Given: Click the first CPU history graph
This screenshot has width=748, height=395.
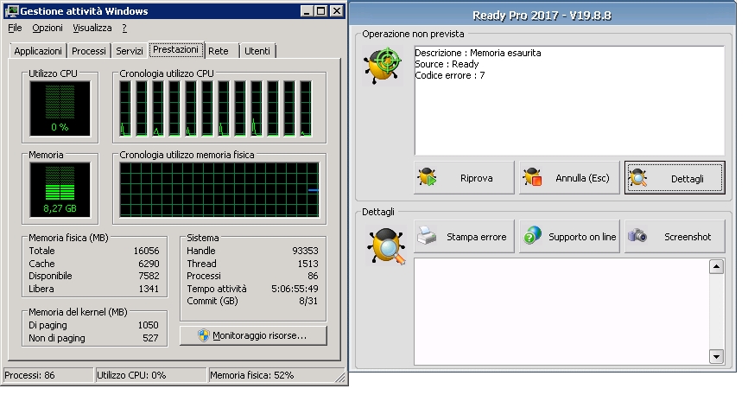Looking at the screenshot, I should pyautogui.click(x=125, y=108).
